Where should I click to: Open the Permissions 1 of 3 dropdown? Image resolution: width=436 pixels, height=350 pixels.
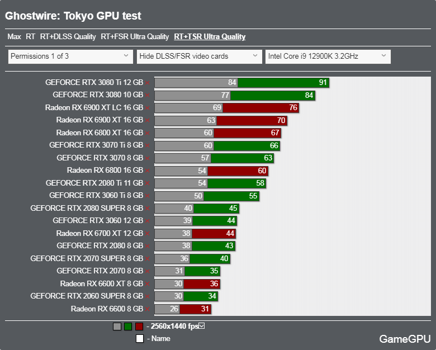coord(70,56)
